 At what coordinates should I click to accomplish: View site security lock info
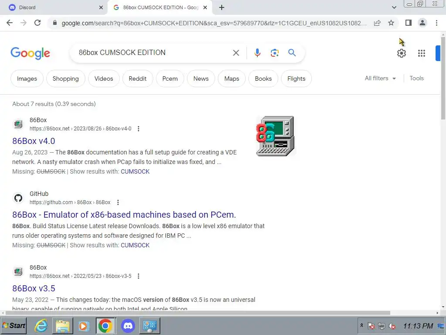55,23
